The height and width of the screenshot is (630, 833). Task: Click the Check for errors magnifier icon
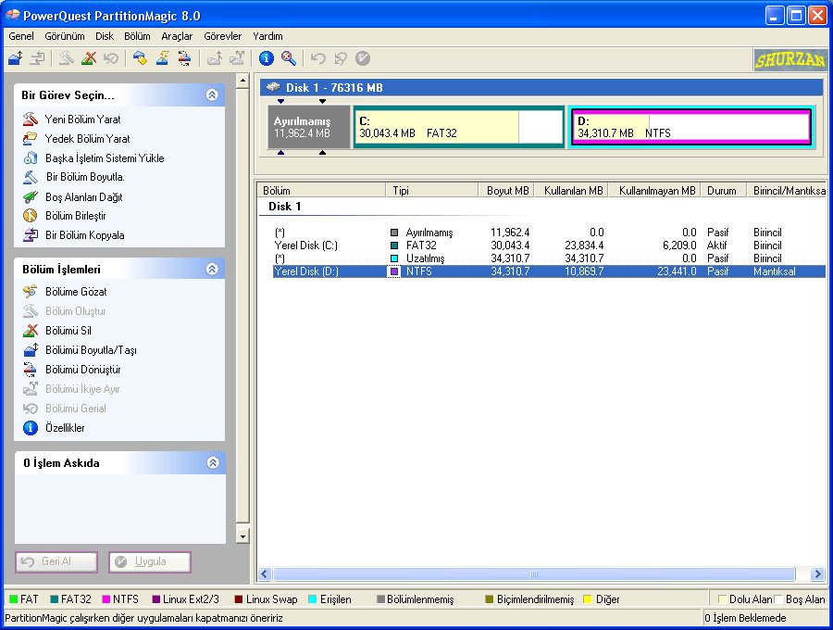pos(289,58)
